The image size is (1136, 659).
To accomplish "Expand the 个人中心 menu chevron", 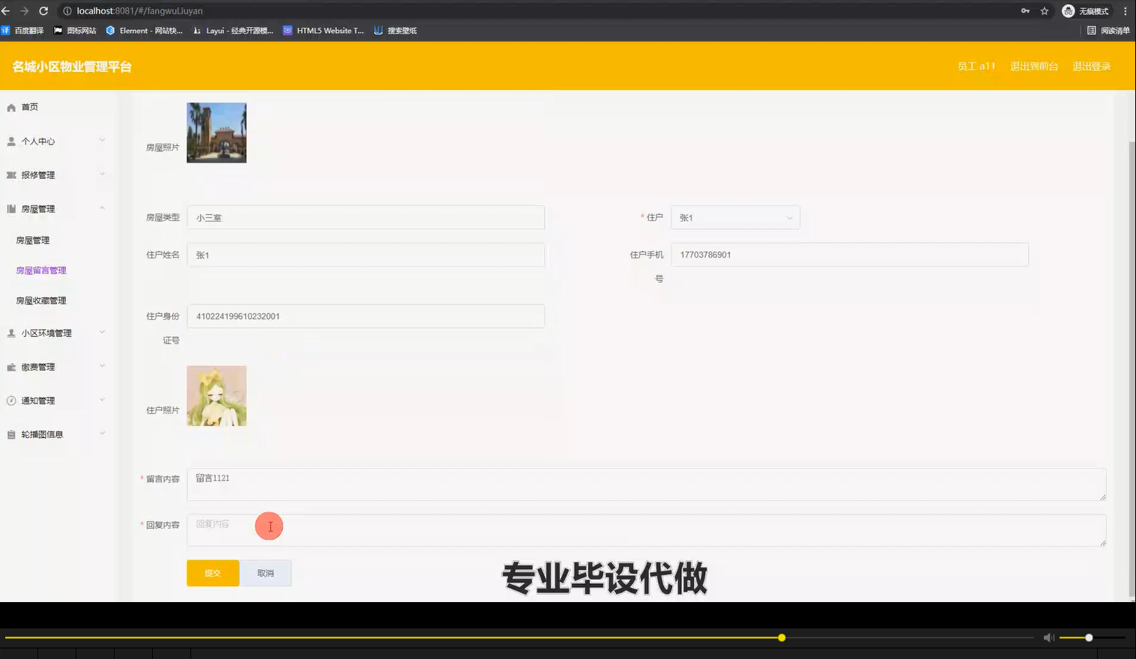I will coord(102,140).
